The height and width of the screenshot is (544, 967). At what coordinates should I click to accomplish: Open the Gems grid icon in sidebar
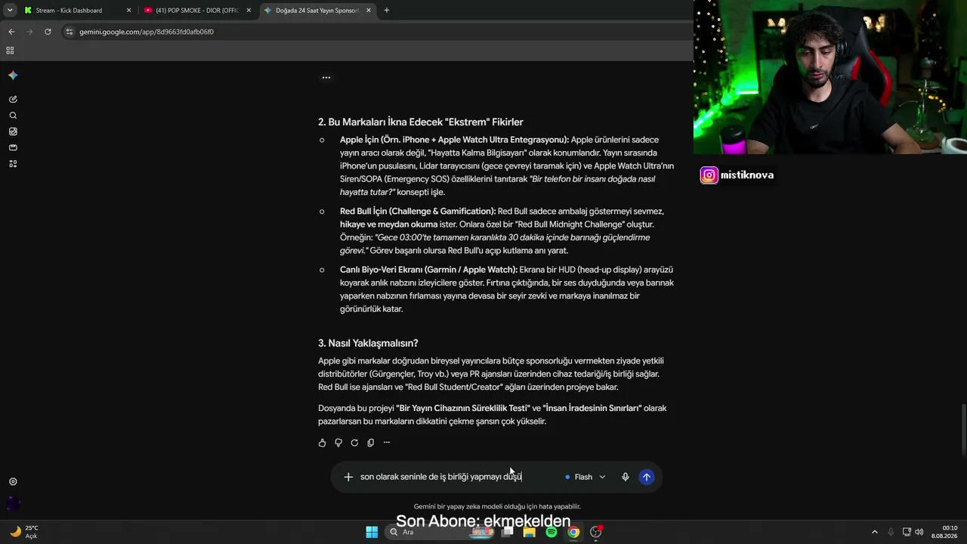[x=13, y=164]
